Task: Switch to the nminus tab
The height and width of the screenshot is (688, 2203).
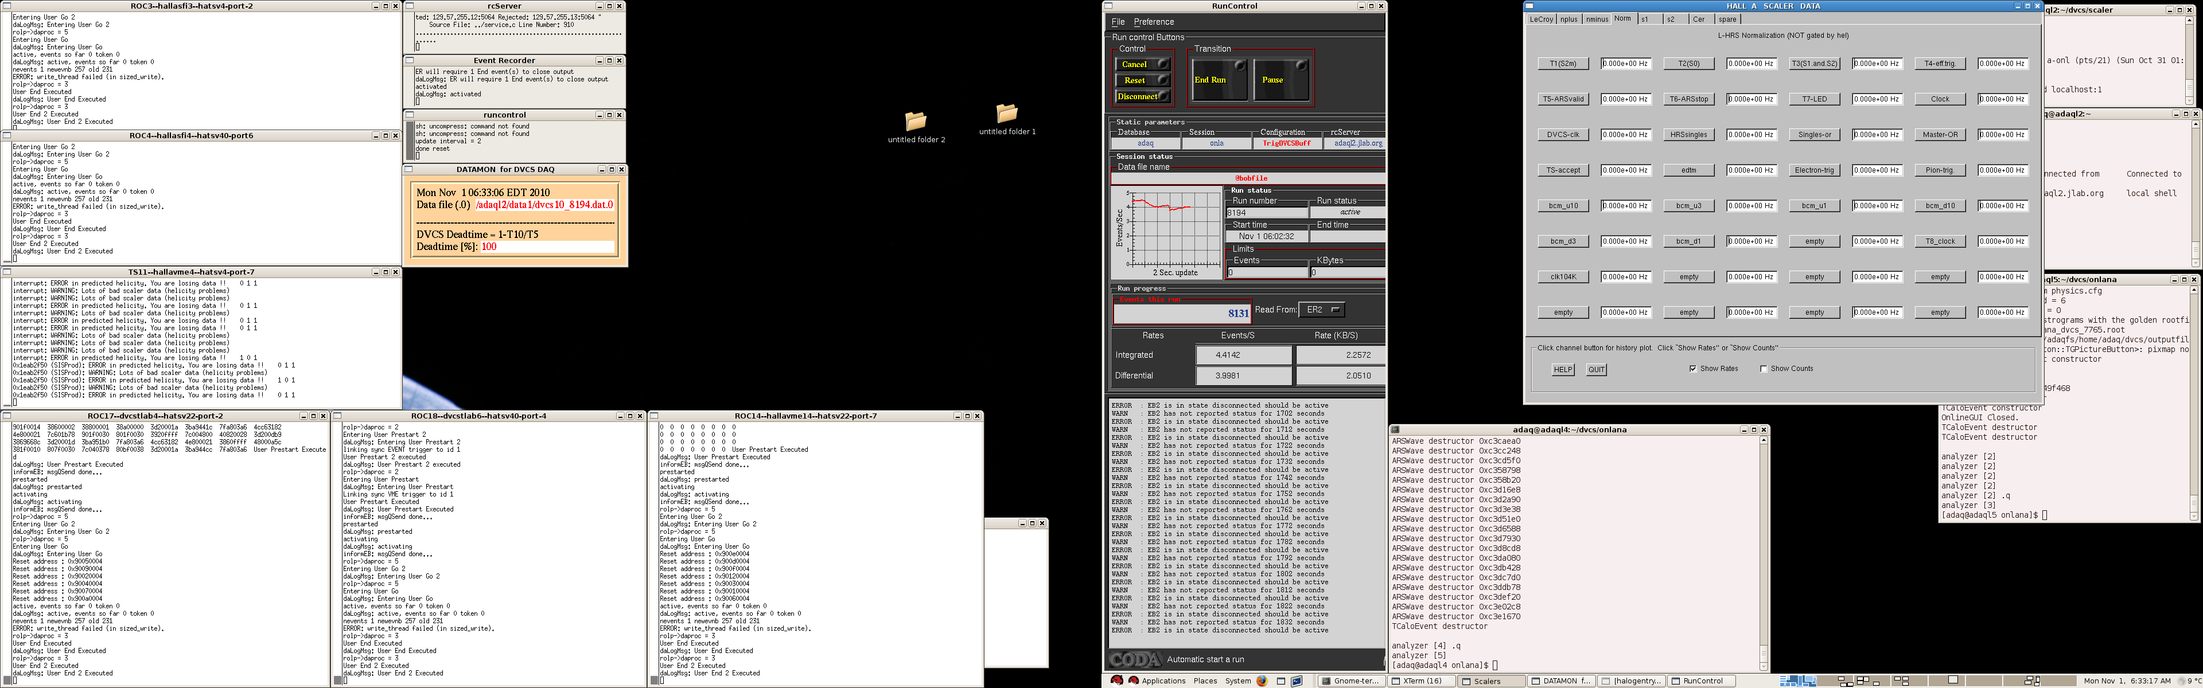Action: (1597, 19)
